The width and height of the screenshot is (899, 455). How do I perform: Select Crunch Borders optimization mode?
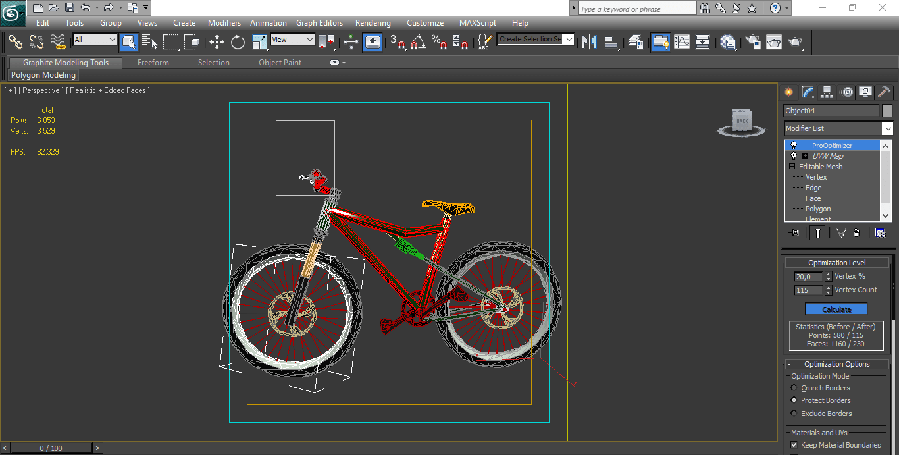(x=794, y=388)
